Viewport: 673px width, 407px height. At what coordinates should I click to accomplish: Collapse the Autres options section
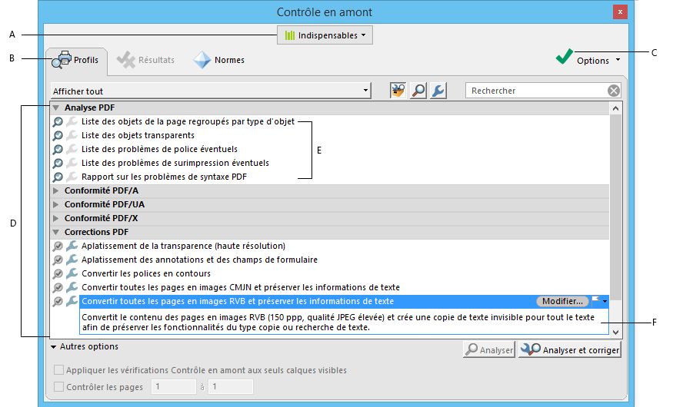pyautogui.click(x=53, y=346)
